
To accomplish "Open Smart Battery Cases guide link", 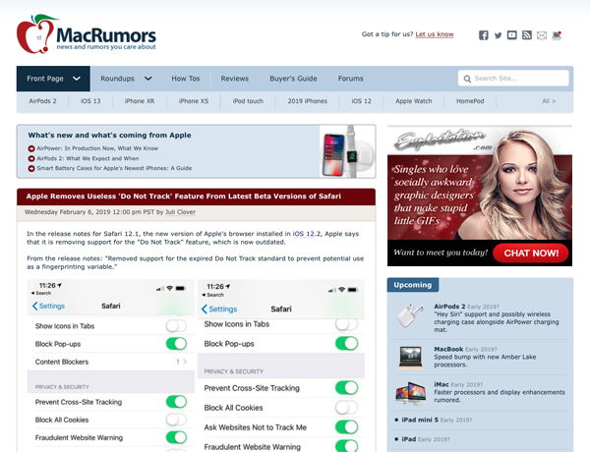I will pos(114,168).
